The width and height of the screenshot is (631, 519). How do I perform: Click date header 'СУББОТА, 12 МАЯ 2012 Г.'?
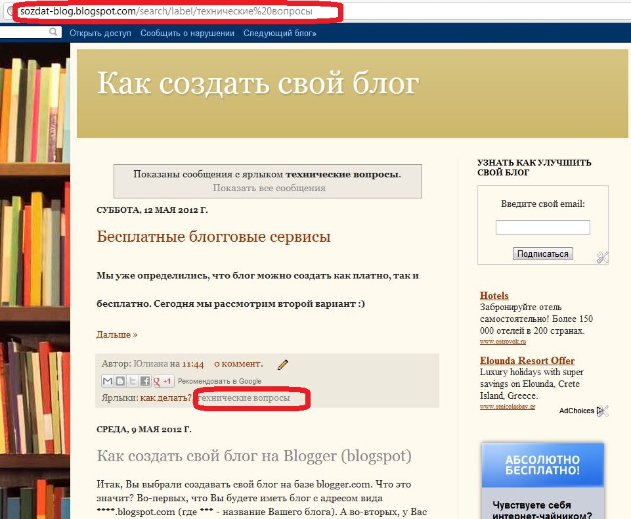[152, 210]
